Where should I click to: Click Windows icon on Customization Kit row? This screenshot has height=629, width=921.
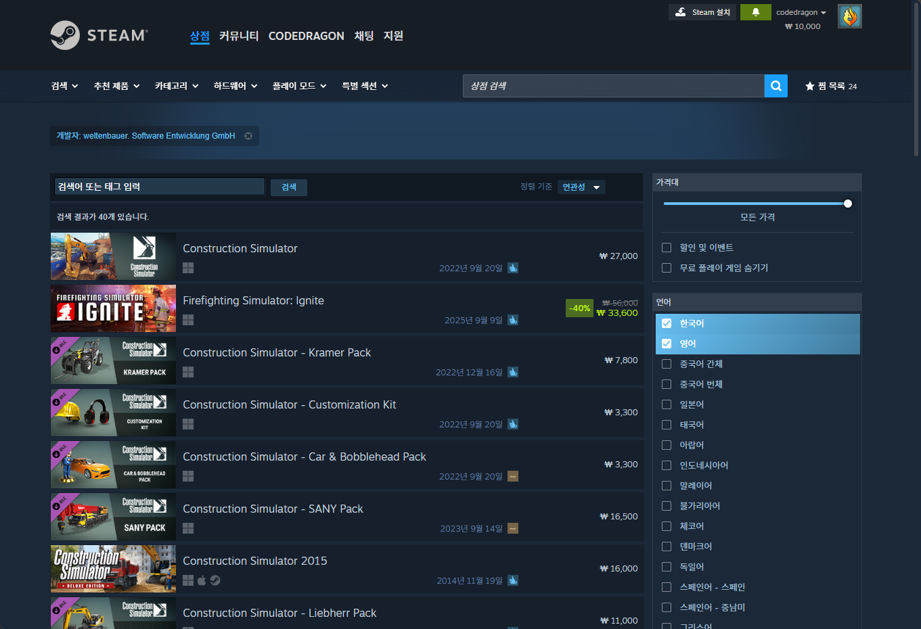[x=188, y=424]
